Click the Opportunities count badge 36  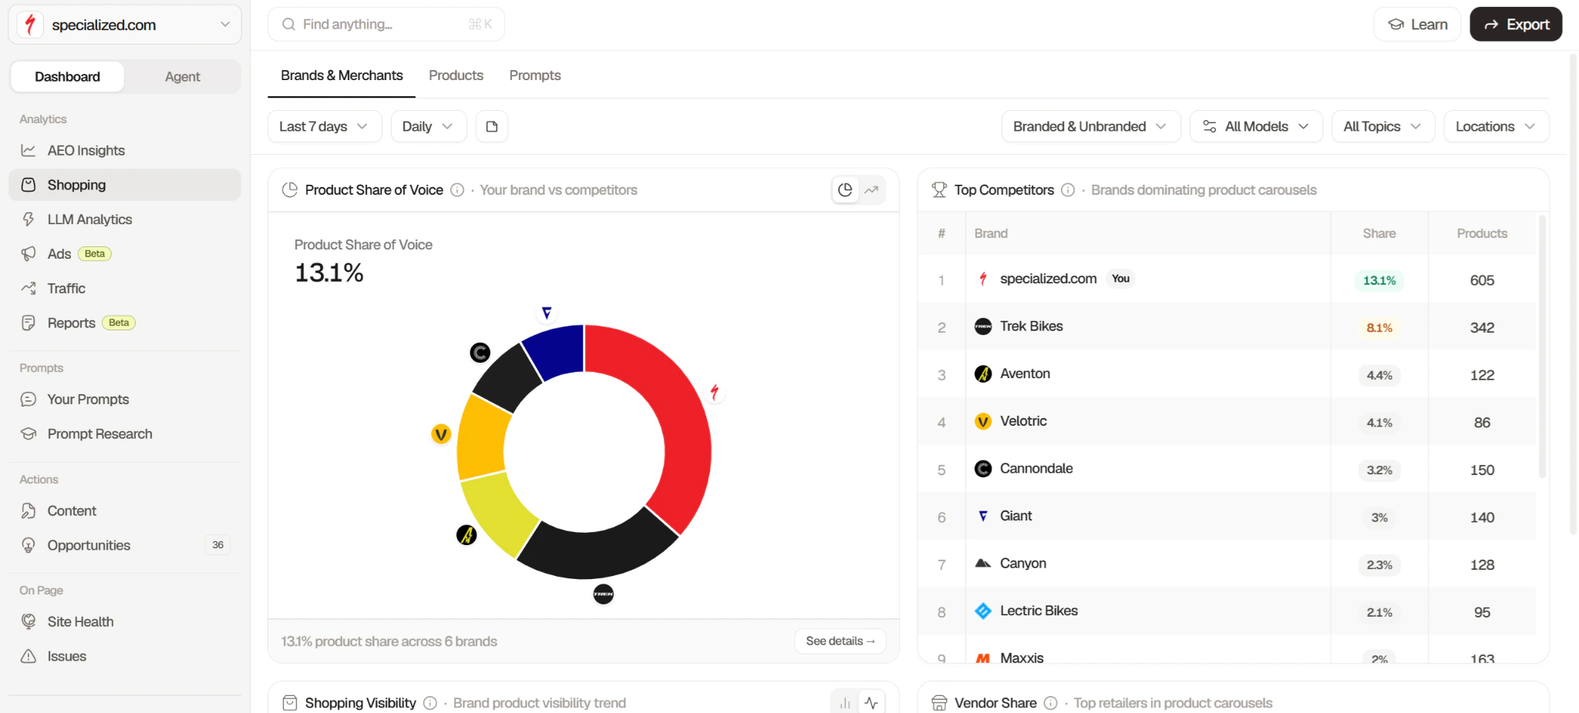coord(218,545)
